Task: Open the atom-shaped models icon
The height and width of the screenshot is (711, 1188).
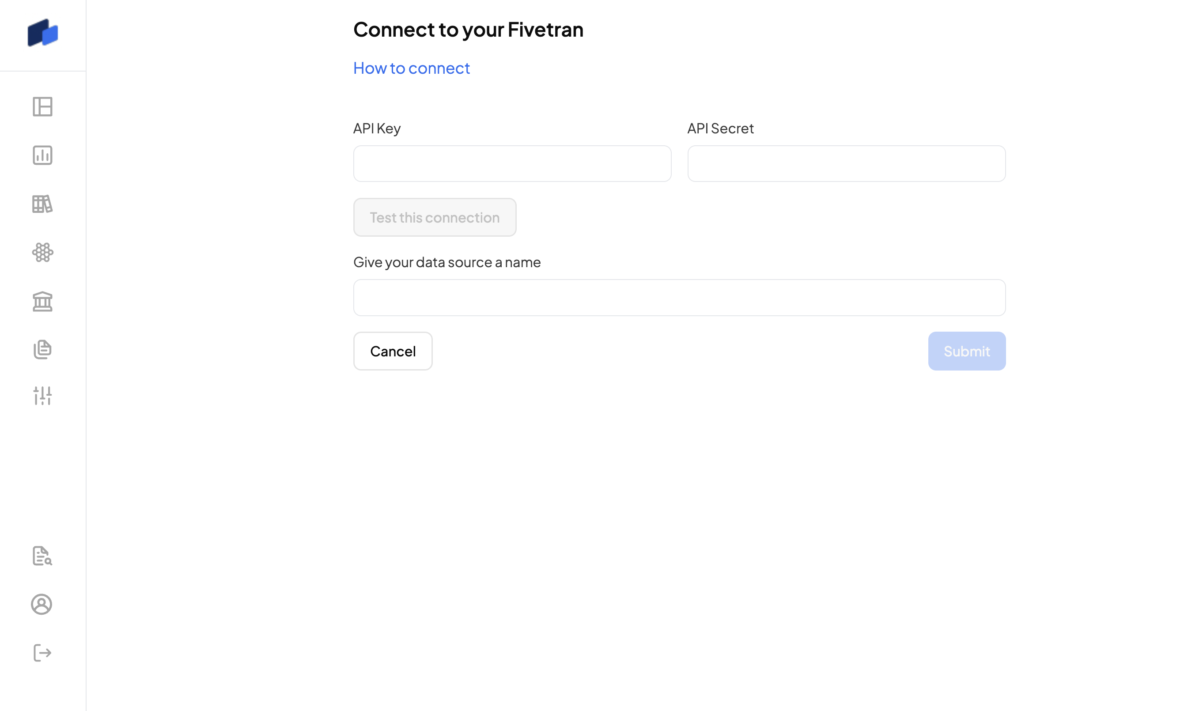Action: (x=43, y=253)
